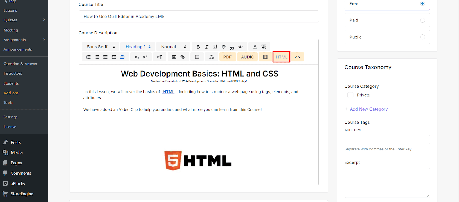This screenshot has width=459, height=202.
Task: Open Announcements in sidebar
Action: pyautogui.click(x=18, y=49)
